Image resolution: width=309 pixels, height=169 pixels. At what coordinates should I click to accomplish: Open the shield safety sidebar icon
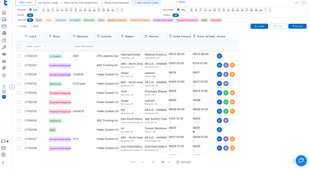coord(4,76)
